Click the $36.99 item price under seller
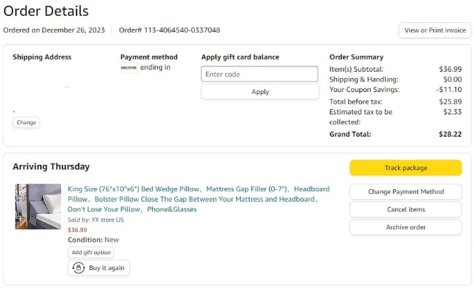 click(77, 230)
